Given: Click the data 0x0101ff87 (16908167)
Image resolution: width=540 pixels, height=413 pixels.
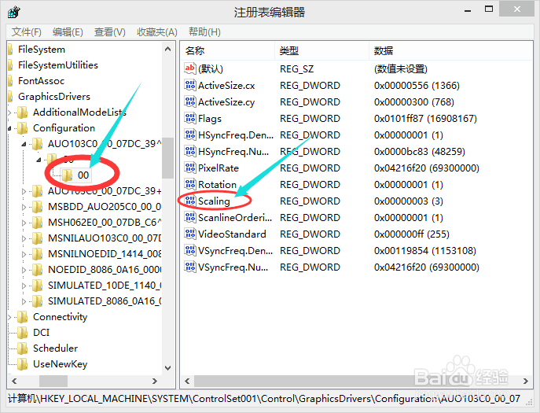Looking at the screenshot, I should coord(425,118).
